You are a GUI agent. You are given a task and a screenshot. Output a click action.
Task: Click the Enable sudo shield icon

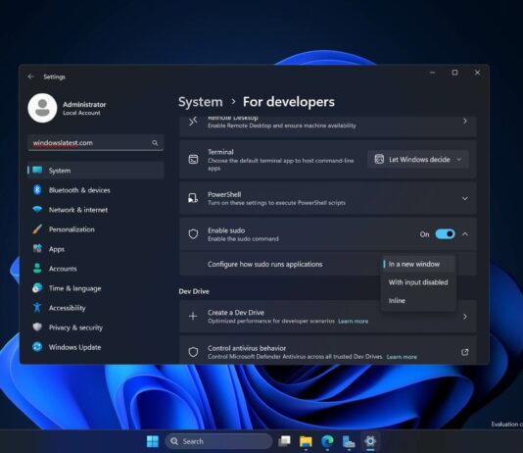(193, 234)
